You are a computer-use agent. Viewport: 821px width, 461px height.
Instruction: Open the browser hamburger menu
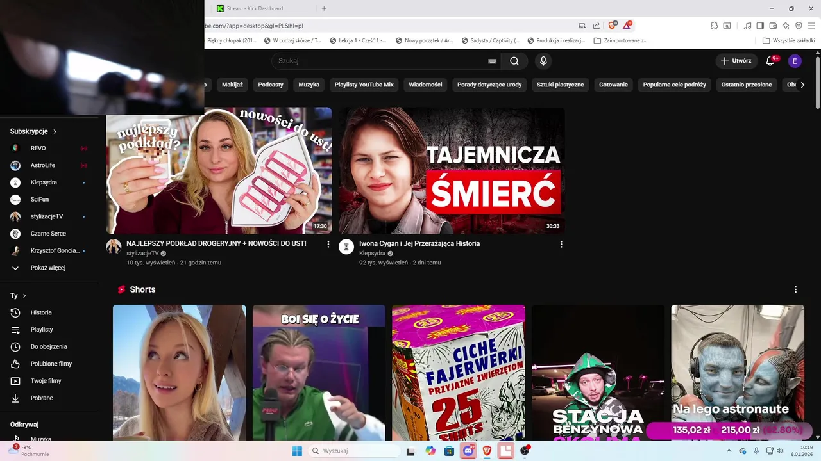pyautogui.click(x=811, y=26)
